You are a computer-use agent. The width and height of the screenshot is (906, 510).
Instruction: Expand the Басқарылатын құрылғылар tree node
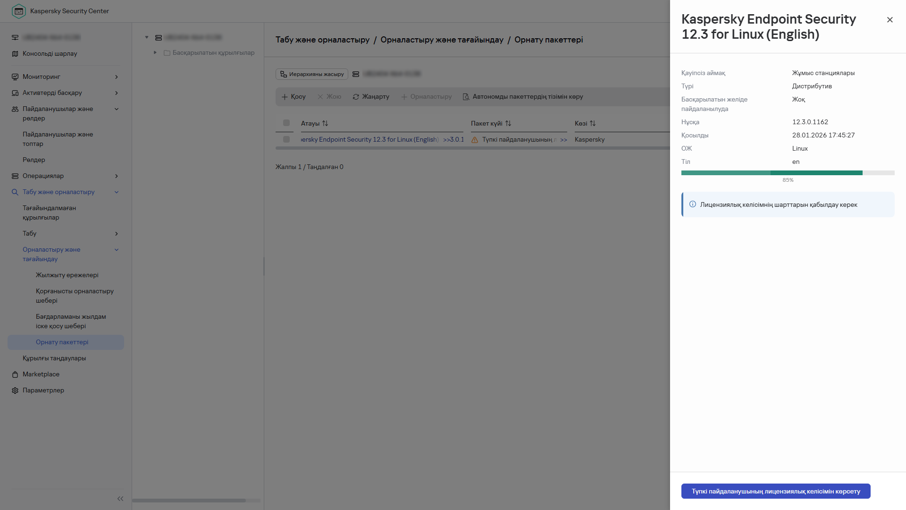155,52
